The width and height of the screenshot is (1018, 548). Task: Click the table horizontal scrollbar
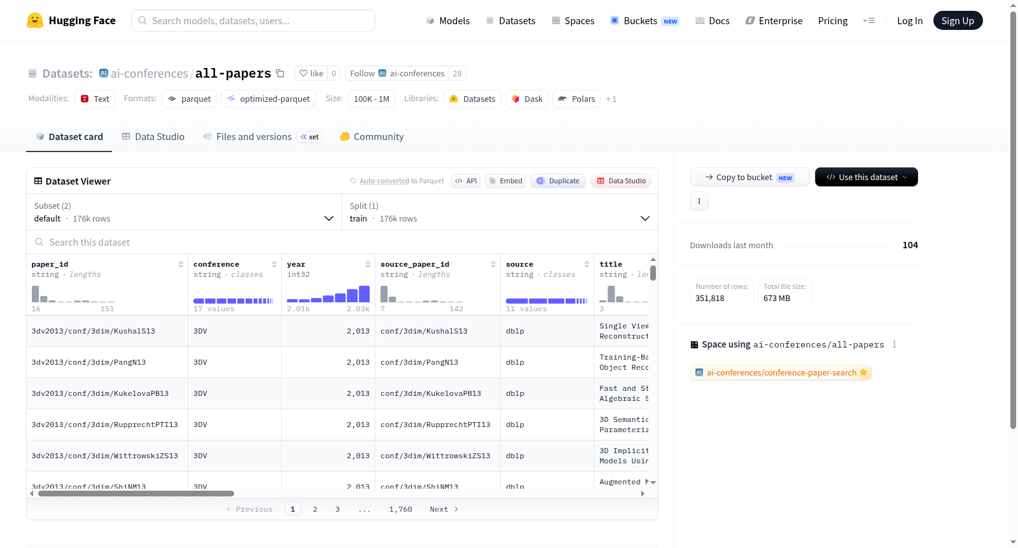pos(136,493)
